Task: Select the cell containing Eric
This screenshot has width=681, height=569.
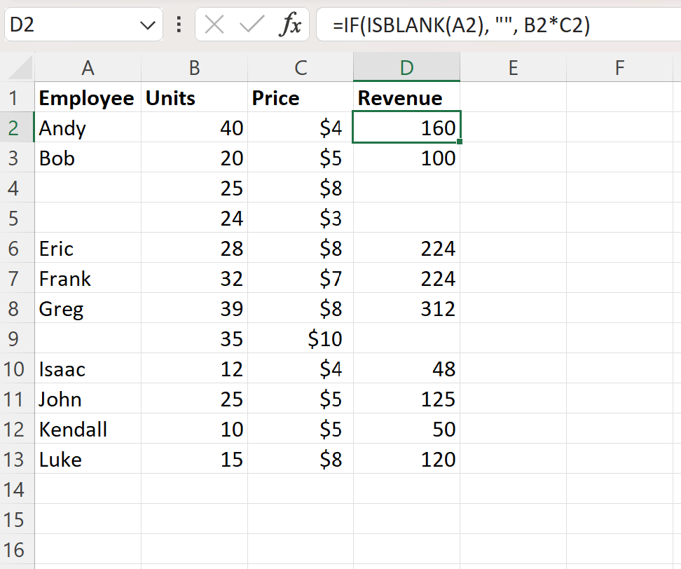Action: [88, 248]
